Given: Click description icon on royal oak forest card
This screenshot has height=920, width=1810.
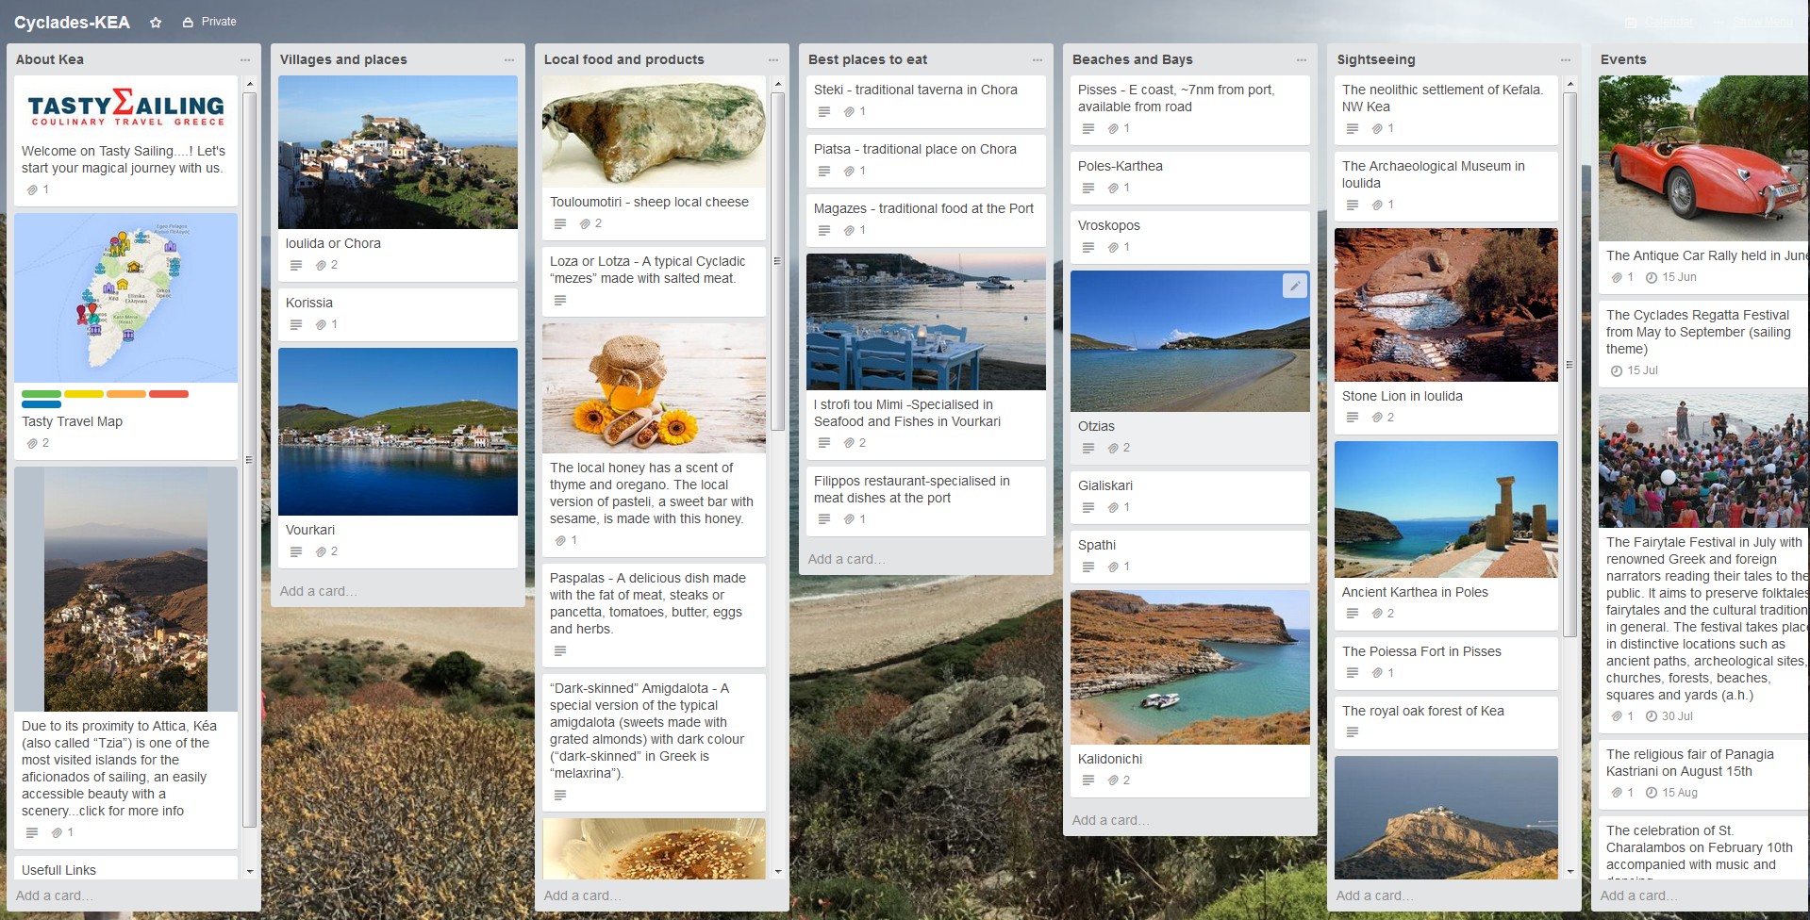Looking at the screenshot, I should [x=1353, y=732].
